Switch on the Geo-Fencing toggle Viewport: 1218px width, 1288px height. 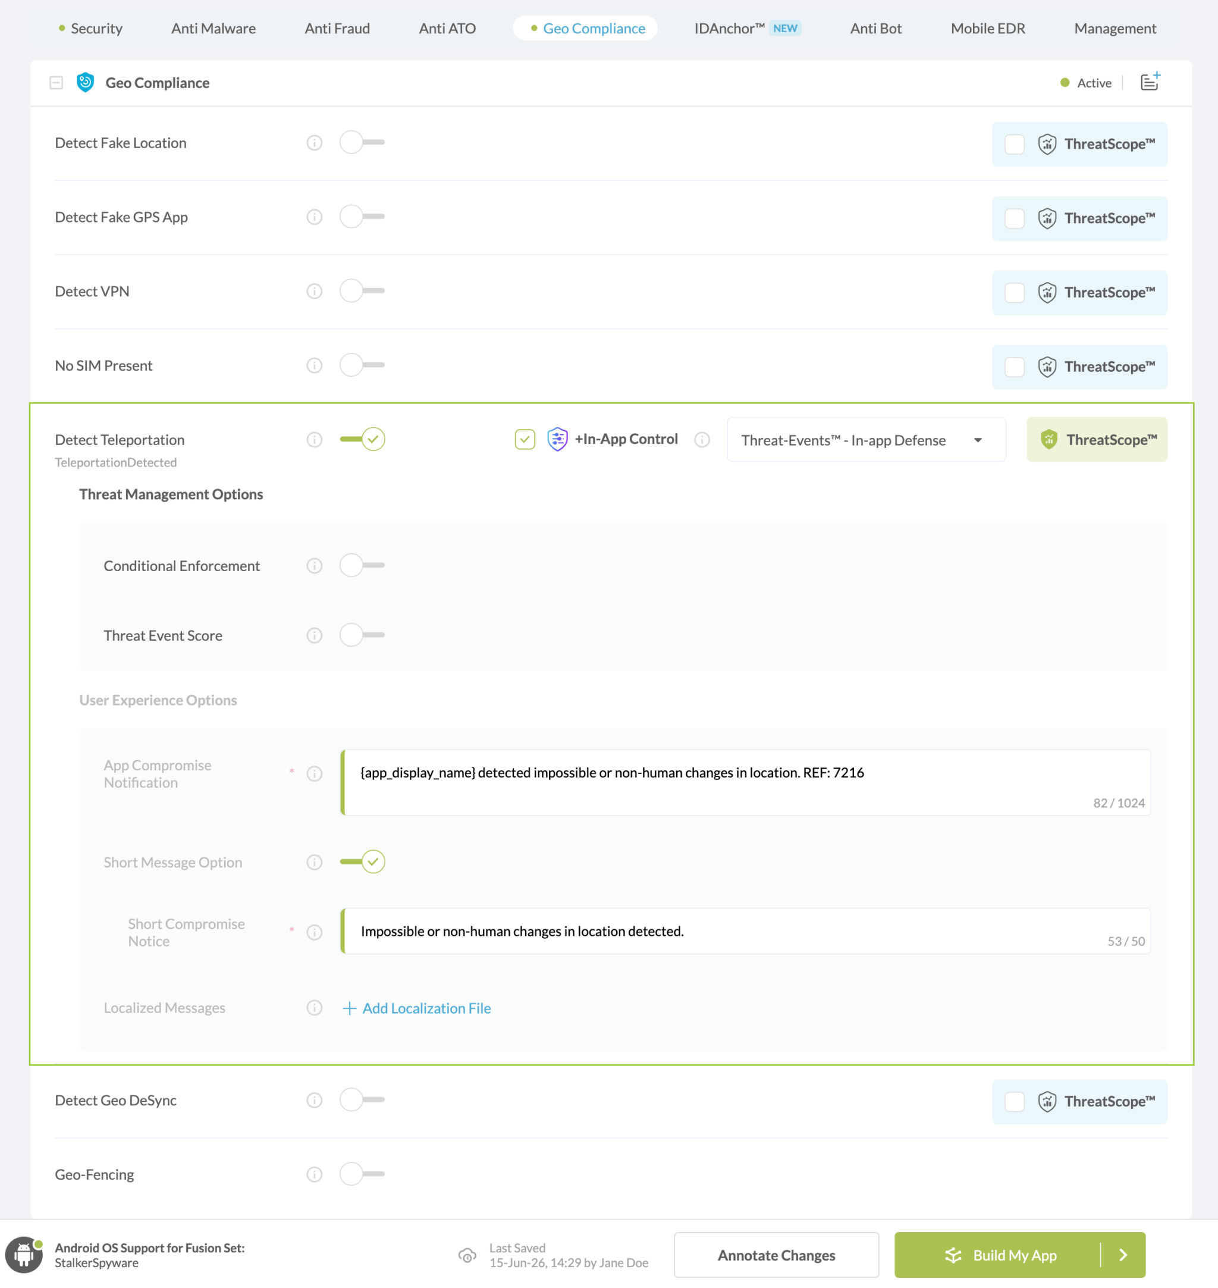tap(362, 1173)
